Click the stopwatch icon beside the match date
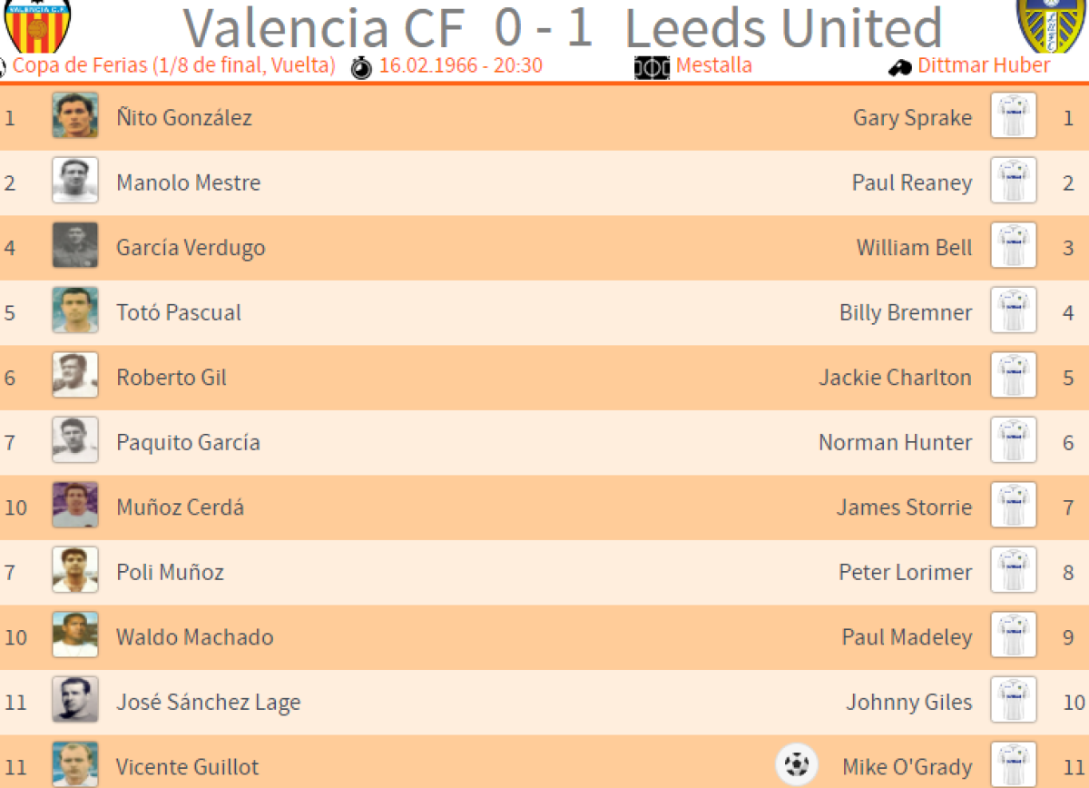1089x788 pixels. click(361, 67)
